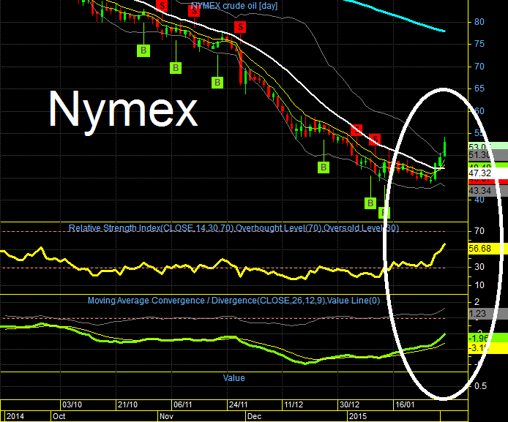Click the 06/11 date label
The image size is (508, 422).
183,404
